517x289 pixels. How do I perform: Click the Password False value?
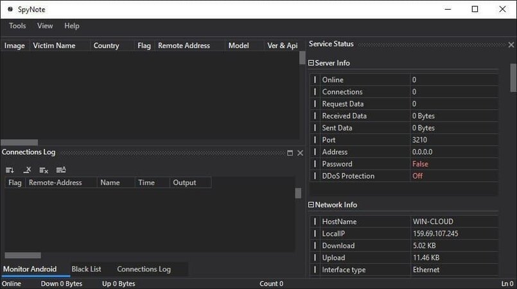420,164
